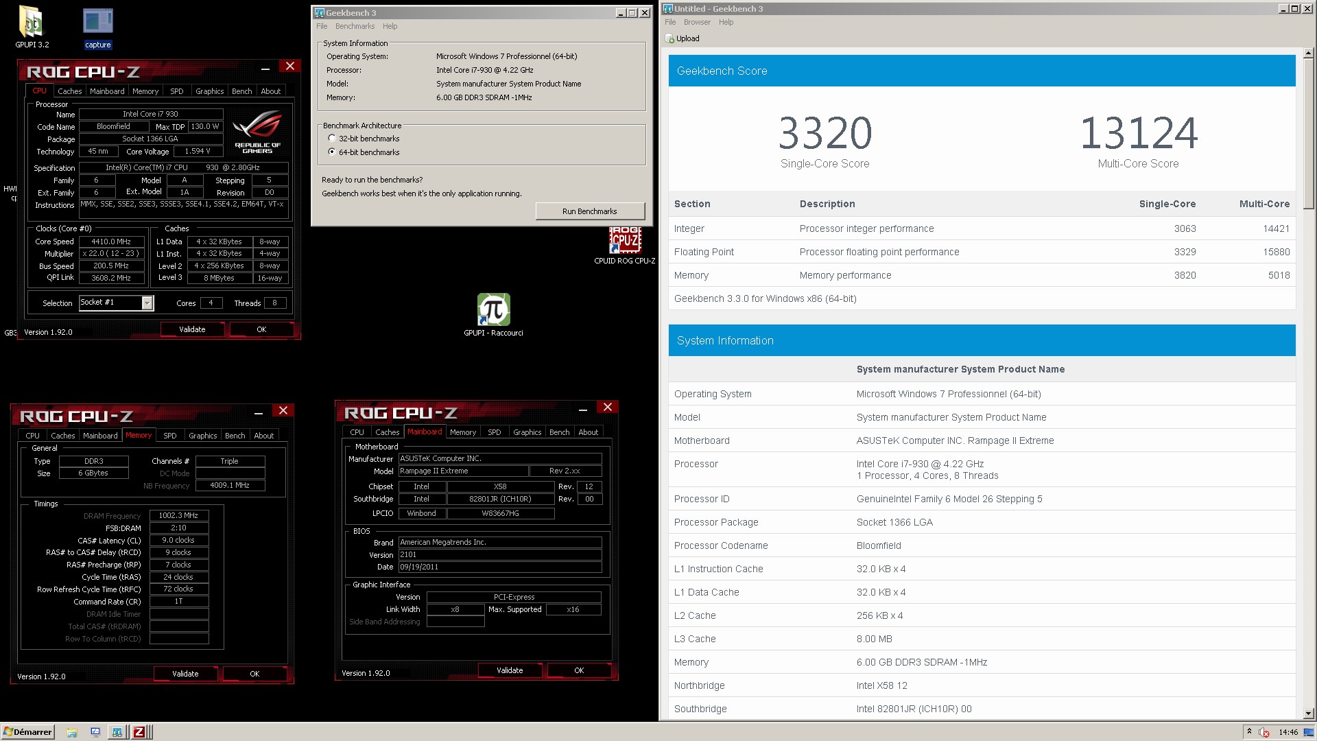
Task: Click Validate in the CPU-Z Memory window
Action: [x=185, y=674]
